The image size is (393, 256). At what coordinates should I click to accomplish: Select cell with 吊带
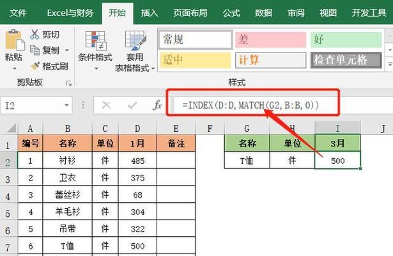pos(68,229)
